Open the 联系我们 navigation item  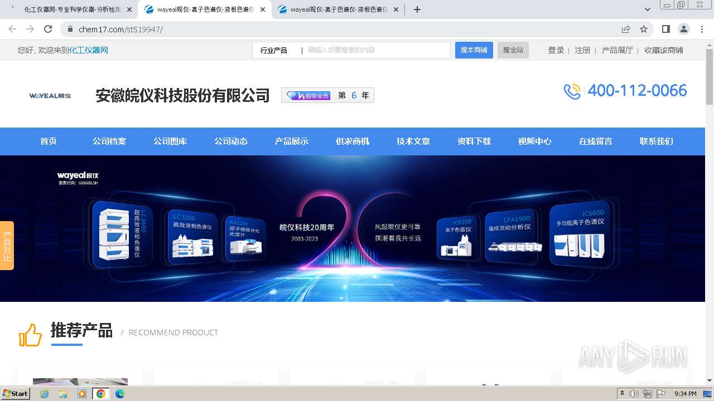click(657, 141)
